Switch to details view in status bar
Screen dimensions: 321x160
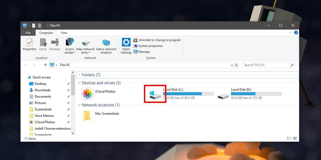click(x=289, y=138)
